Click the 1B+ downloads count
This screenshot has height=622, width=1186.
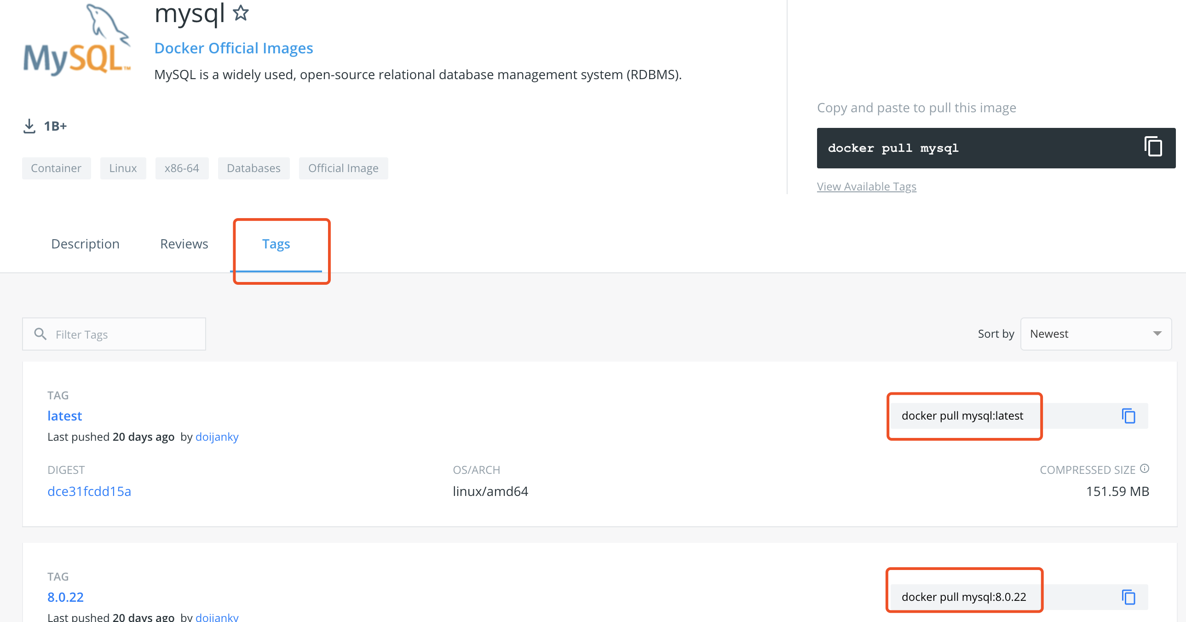click(55, 126)
